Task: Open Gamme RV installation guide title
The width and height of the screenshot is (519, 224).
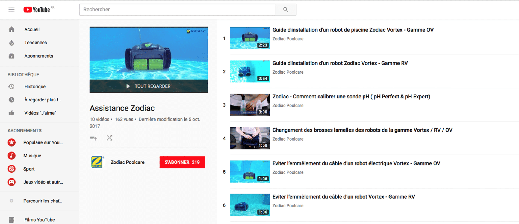Action: pyautogui.click(x=340, y=63)
